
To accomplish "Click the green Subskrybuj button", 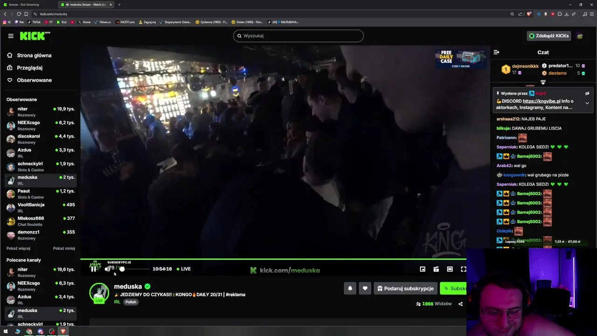I will (453, 288).
